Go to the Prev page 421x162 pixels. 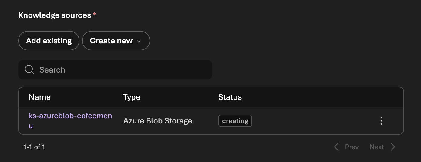(x=352, y=147)
